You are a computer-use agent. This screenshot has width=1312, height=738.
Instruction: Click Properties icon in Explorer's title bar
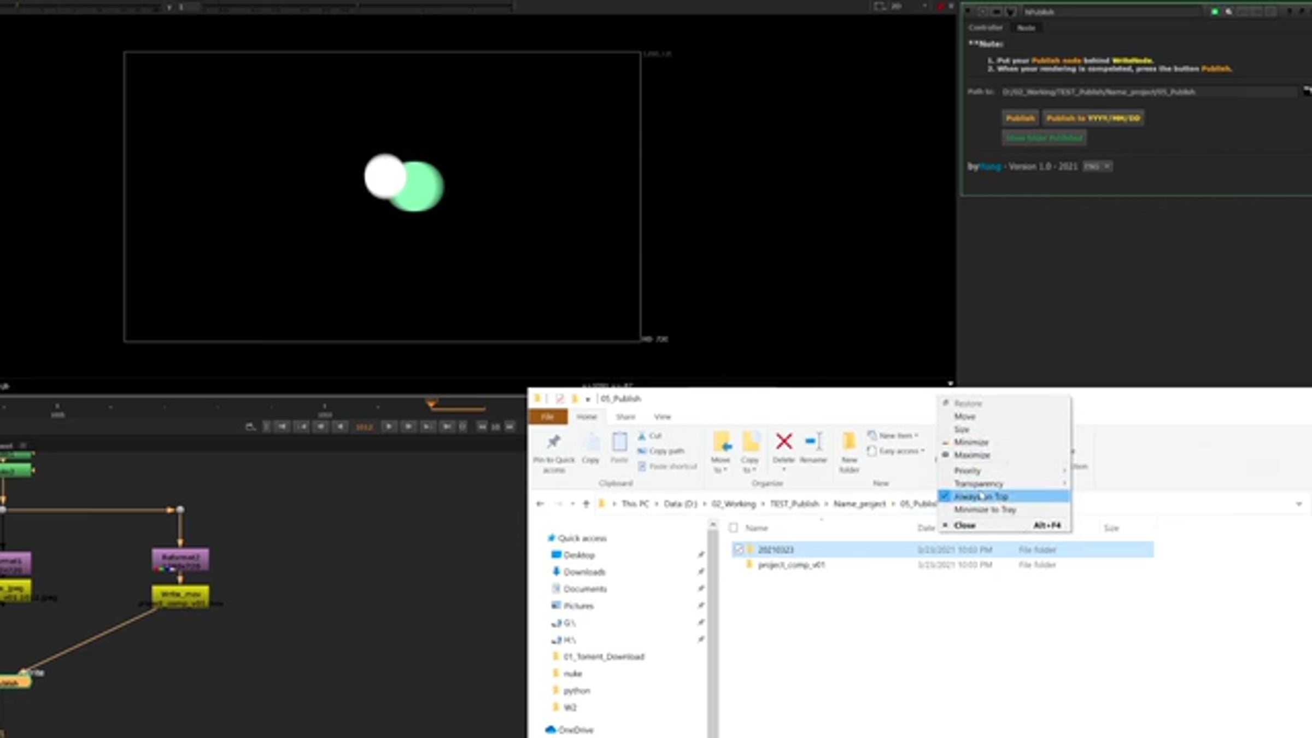tap(559, 399)
